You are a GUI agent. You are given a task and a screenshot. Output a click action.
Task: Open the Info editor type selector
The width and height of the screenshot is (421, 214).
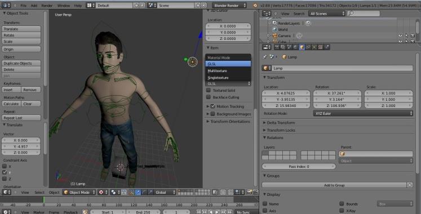click(x=6, y=6)
